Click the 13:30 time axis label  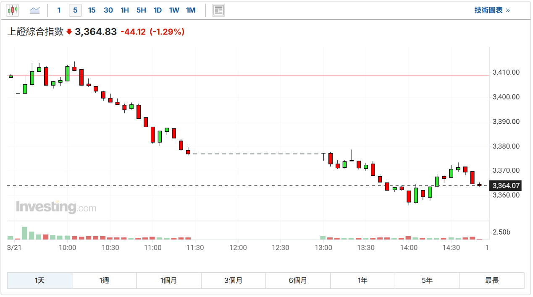(366, 247)
